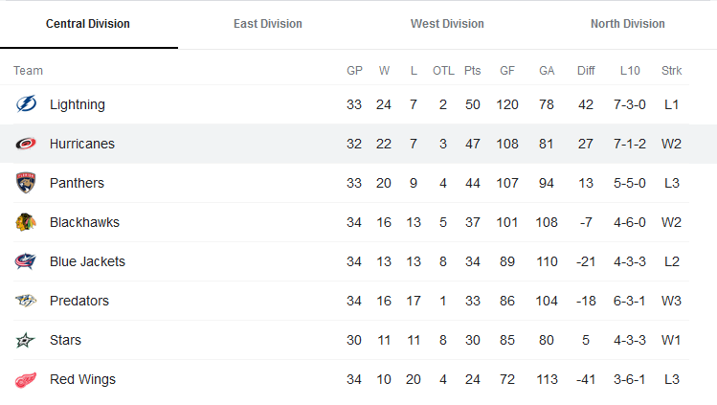The width and height of the screenshot is (717, 405).
Task: Click the Predators team logo
Action: 26,301
